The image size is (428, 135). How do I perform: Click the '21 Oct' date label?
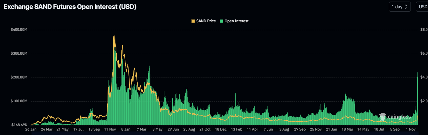[x=205, y=130]
